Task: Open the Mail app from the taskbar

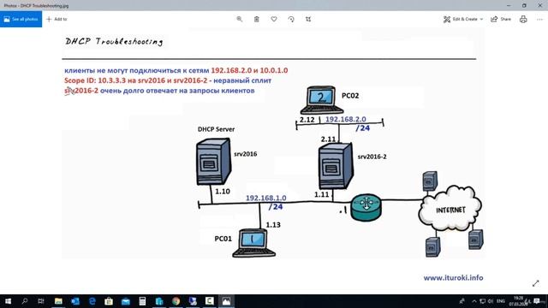Action: (126, 301)
